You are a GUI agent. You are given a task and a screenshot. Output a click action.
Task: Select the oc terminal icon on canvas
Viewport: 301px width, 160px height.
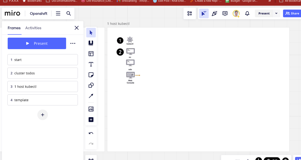click(x=130, y=52)
